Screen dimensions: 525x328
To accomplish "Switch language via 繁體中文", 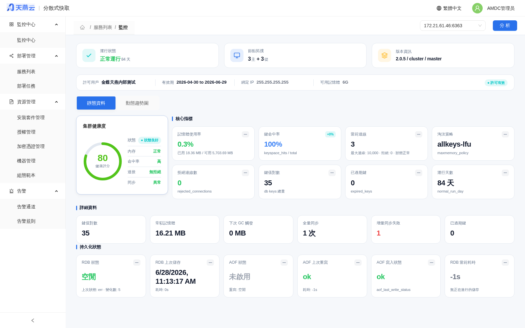I will 452,8.
